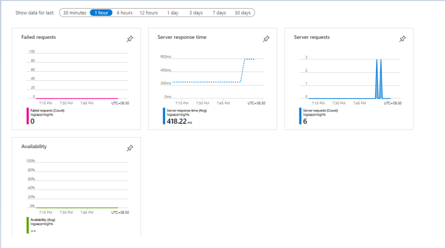Select the 6 hours time range
445x248 pixels.
(x=124, y=13)
